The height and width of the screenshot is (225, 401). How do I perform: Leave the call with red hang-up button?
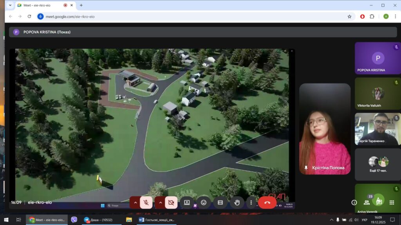click(x=267, y=202)
